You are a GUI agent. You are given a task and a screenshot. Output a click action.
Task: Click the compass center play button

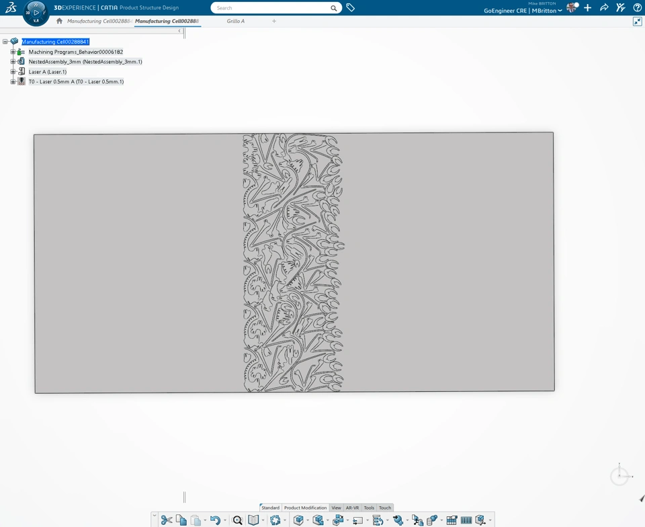tap(36, 12)
